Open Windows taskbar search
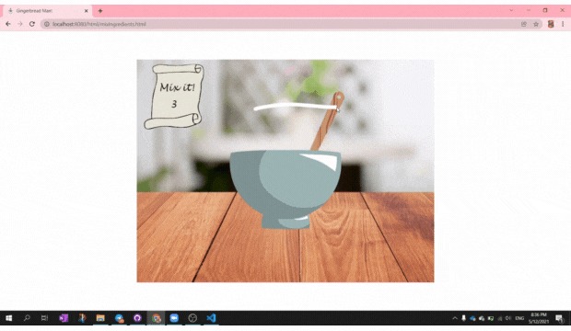Screen dimensions: 571x331 coord(27,318)
